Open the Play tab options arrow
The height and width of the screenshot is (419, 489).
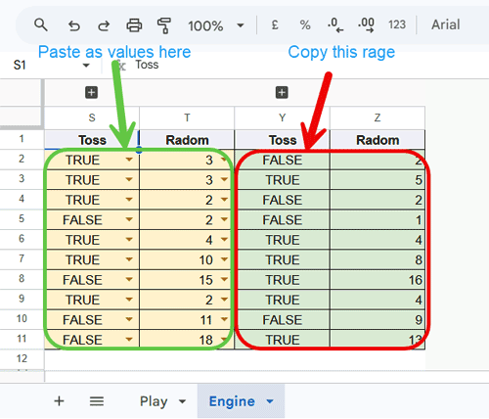(x=182, y=401)
